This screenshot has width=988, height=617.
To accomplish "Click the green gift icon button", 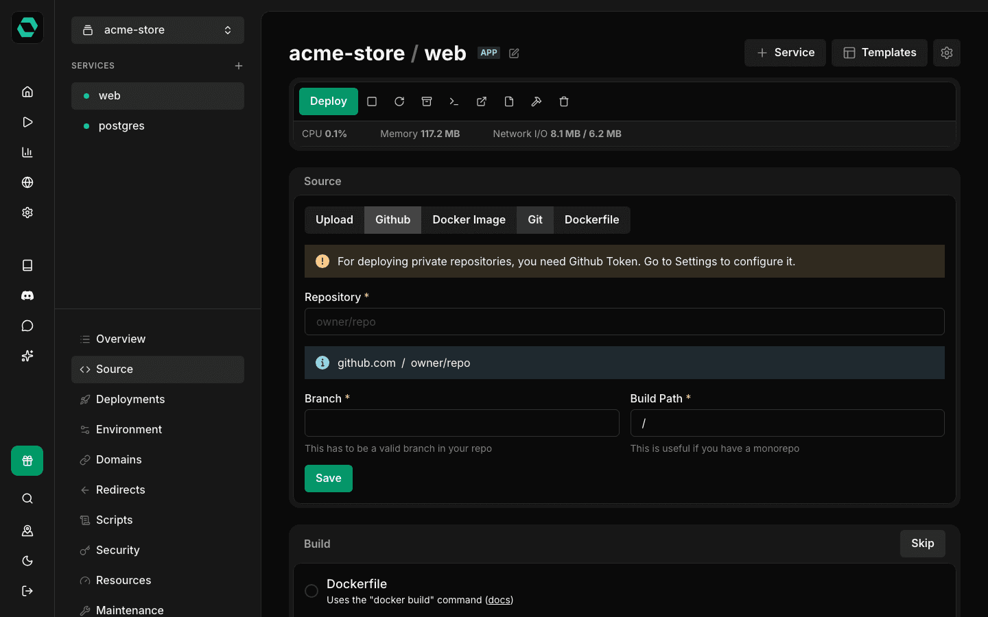I will point(27,461).
